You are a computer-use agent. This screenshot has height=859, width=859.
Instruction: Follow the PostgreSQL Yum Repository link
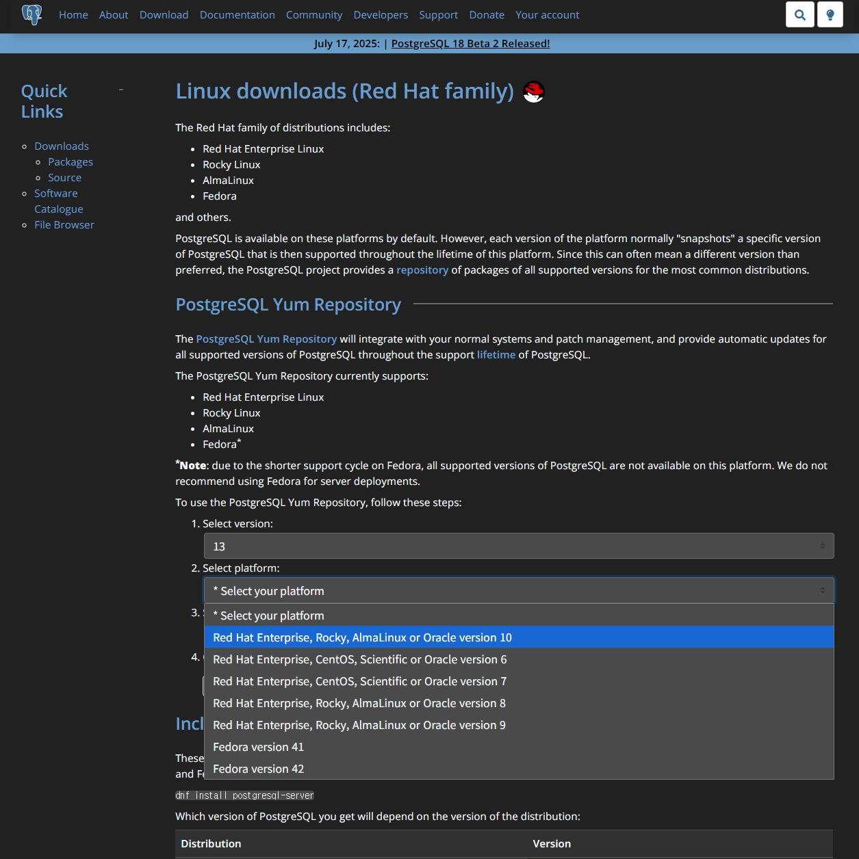[266, 339]
